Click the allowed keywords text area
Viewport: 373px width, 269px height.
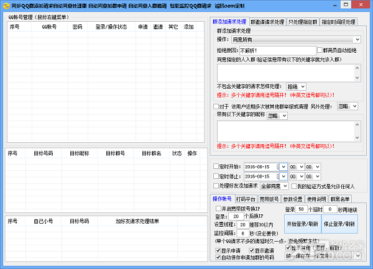coord(285,73)
